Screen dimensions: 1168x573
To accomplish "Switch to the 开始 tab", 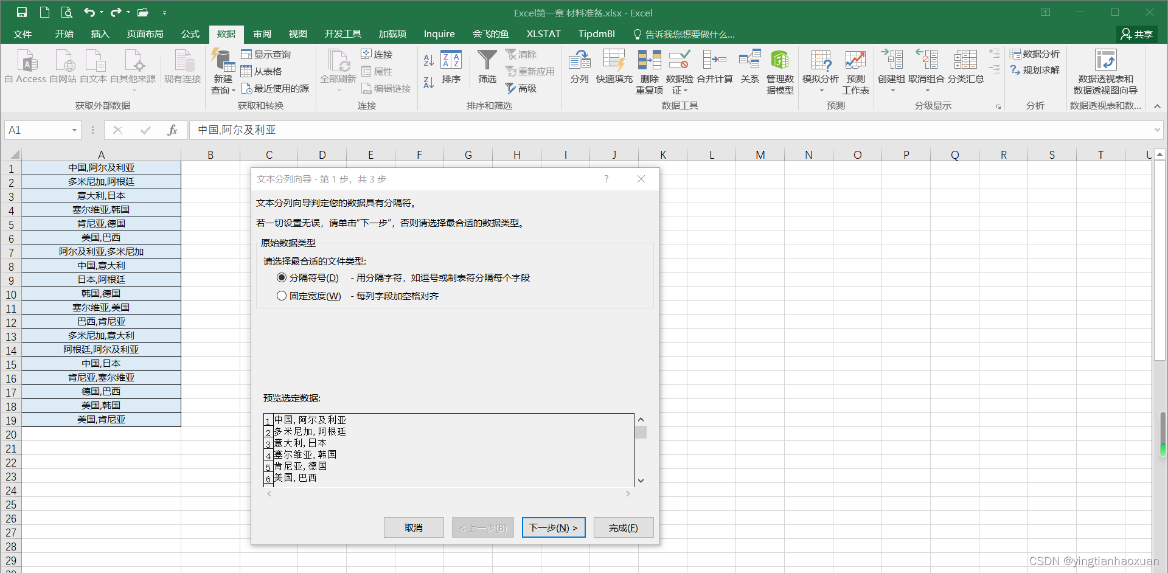I will point(64,34).
